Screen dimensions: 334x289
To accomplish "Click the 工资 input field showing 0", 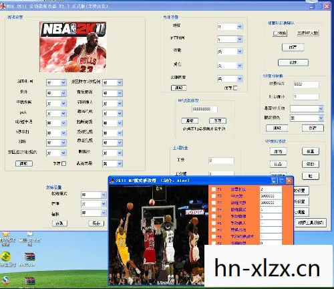I will coord(221,161).
